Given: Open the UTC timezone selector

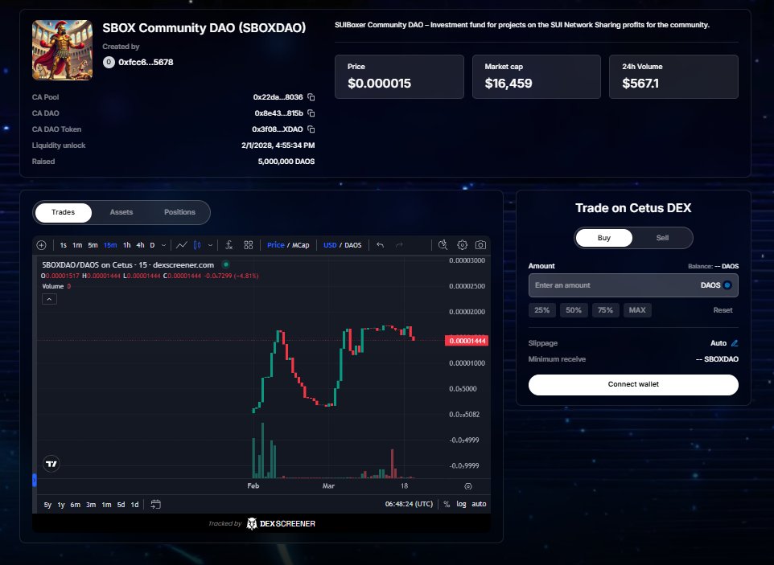Looking at the screenshot, I should [409, 504].
